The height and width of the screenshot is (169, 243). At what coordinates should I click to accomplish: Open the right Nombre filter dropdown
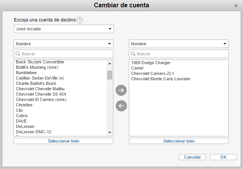tap(179, 44)
